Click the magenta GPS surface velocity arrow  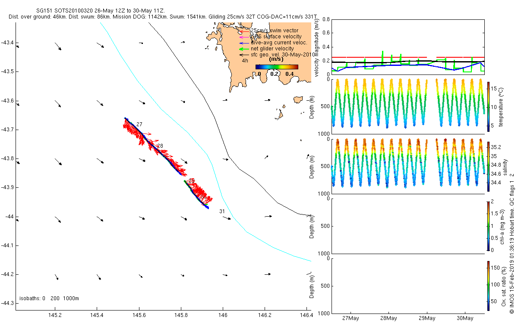245,37
